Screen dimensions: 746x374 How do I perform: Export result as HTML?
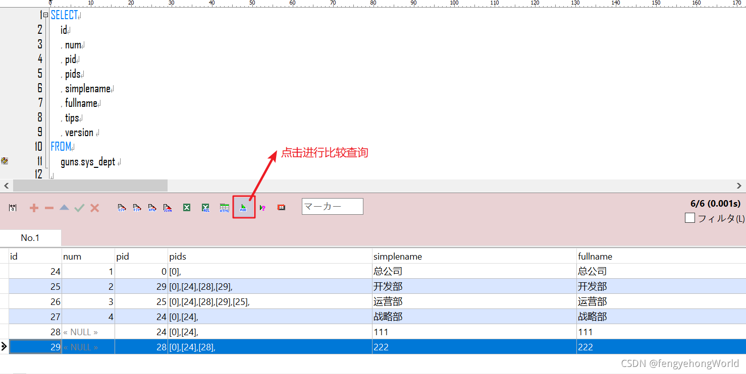click(224, 208)
